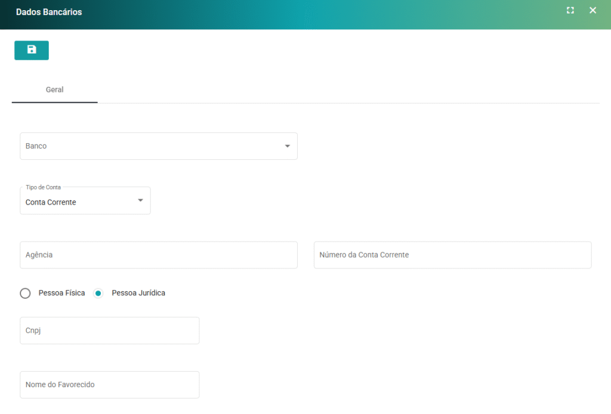611x414 pixels.
Task: Click the Banco placeholder text
Action: pyautogui.click(x=36, y=146)
